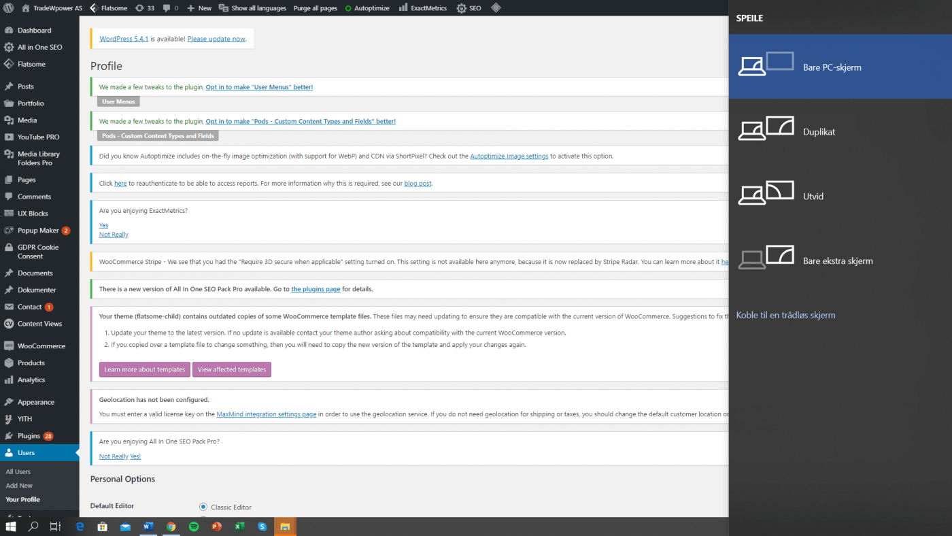Click the diamond icon after SEO in admin bar

point(496,8)
